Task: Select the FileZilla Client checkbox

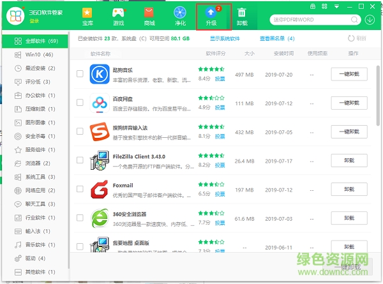Action: click(x=80, y=161)
